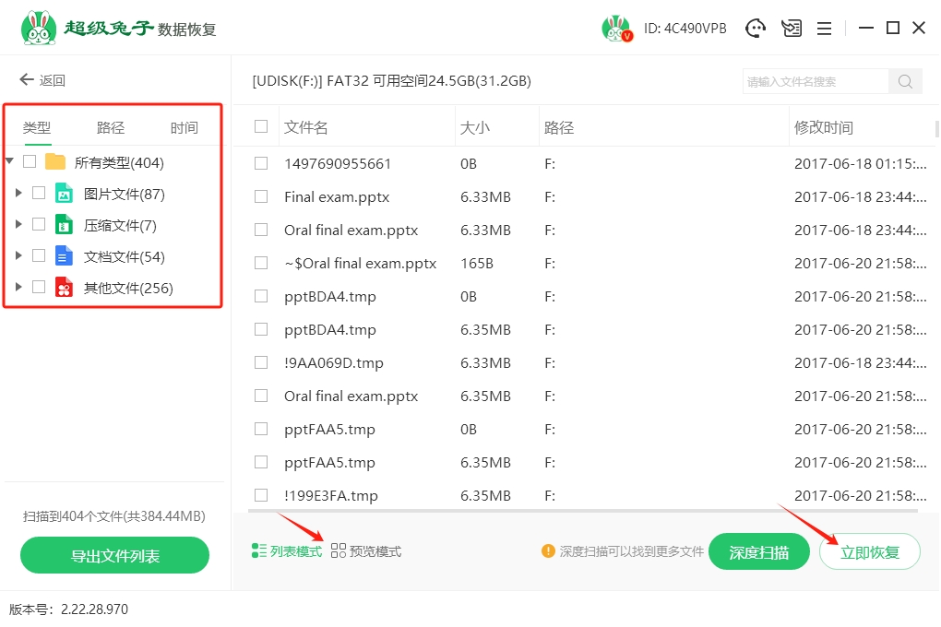
Task: Click the search magnifier icon
Action: [x=905, y=81]
